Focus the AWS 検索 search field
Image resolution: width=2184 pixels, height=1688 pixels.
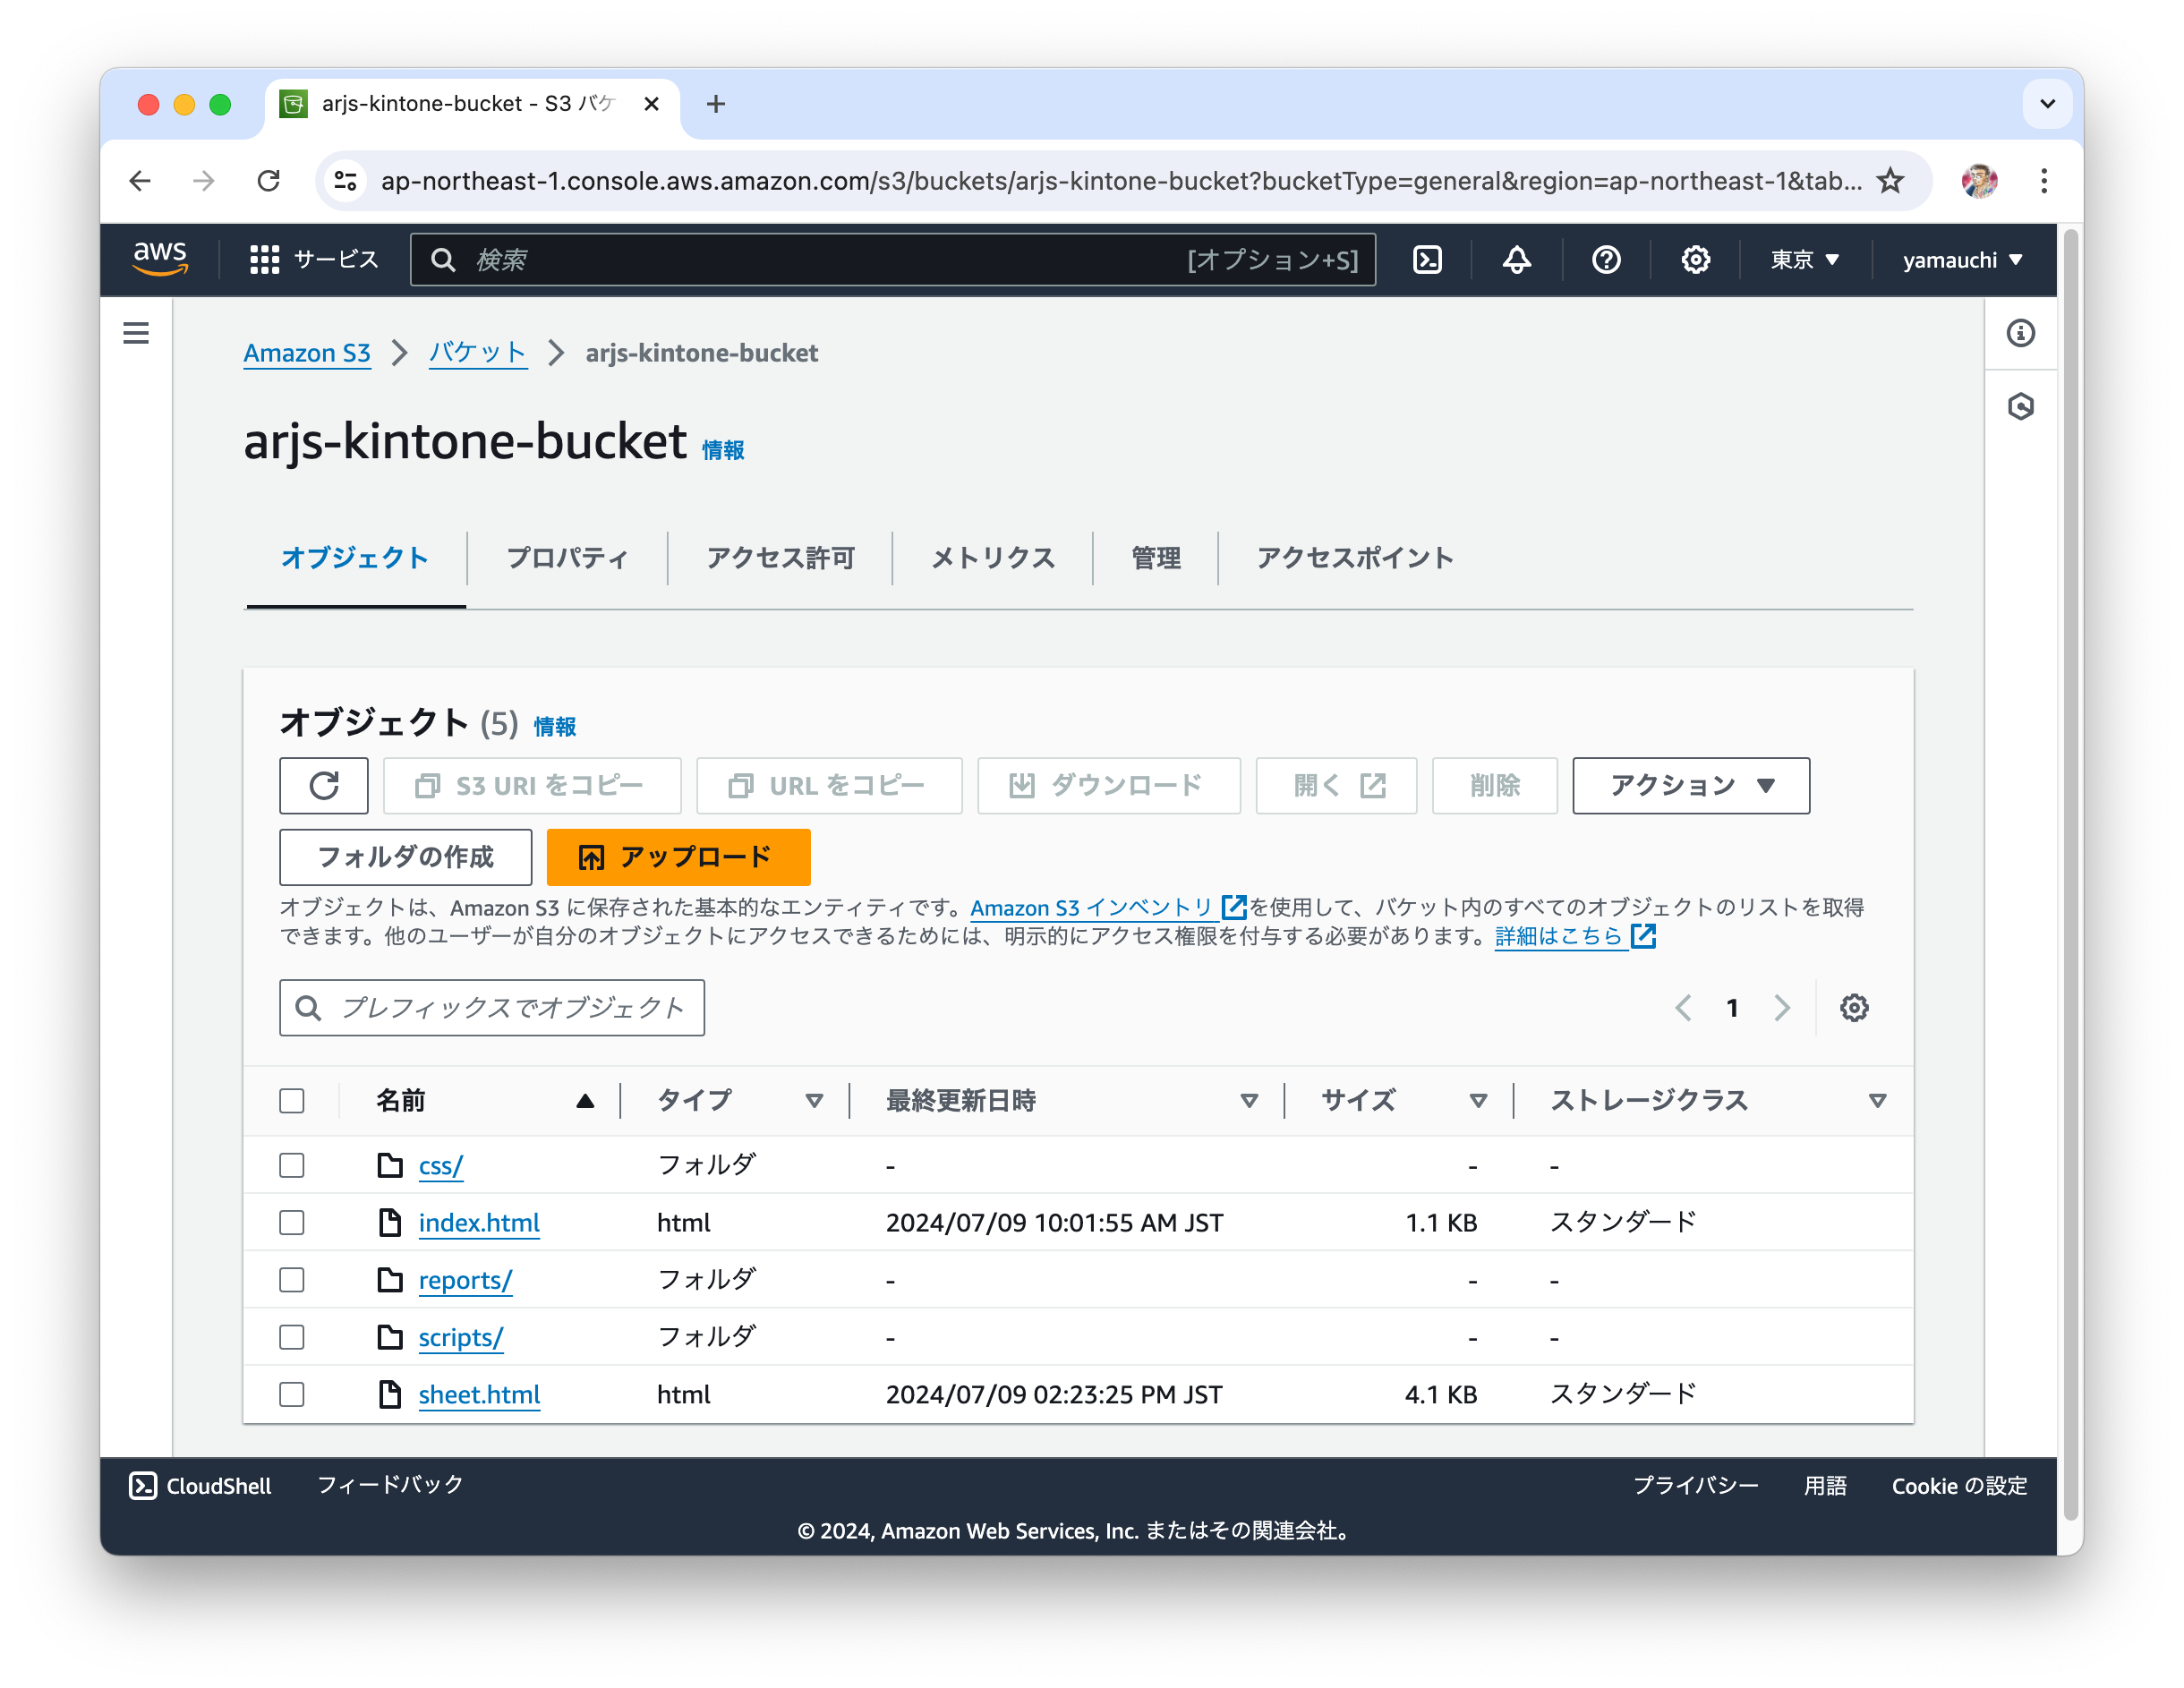point(893,260)
